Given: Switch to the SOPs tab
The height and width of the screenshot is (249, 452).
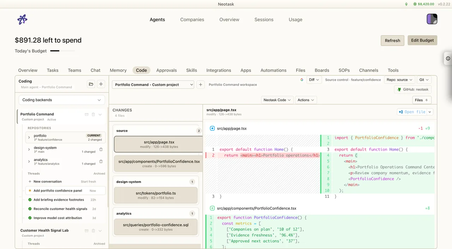Looking at the screenshot, I should 344,70.
